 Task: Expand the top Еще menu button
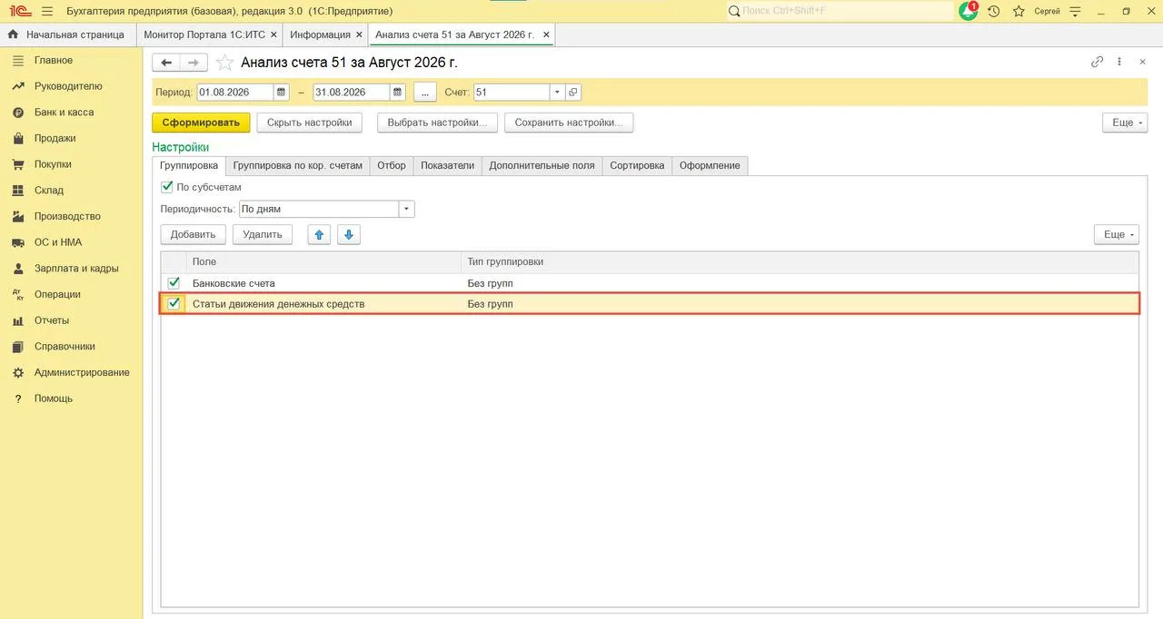(x=1125, y=123)
